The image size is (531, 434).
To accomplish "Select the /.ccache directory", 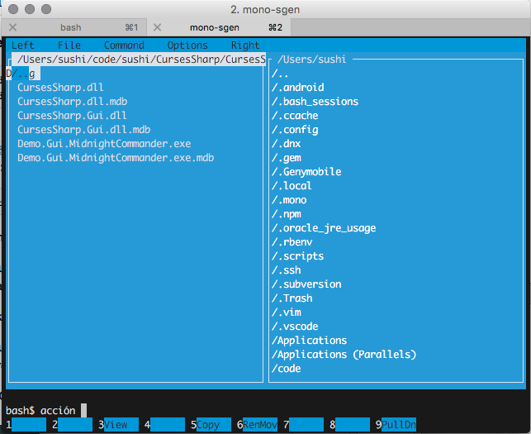I will [295, 116].
